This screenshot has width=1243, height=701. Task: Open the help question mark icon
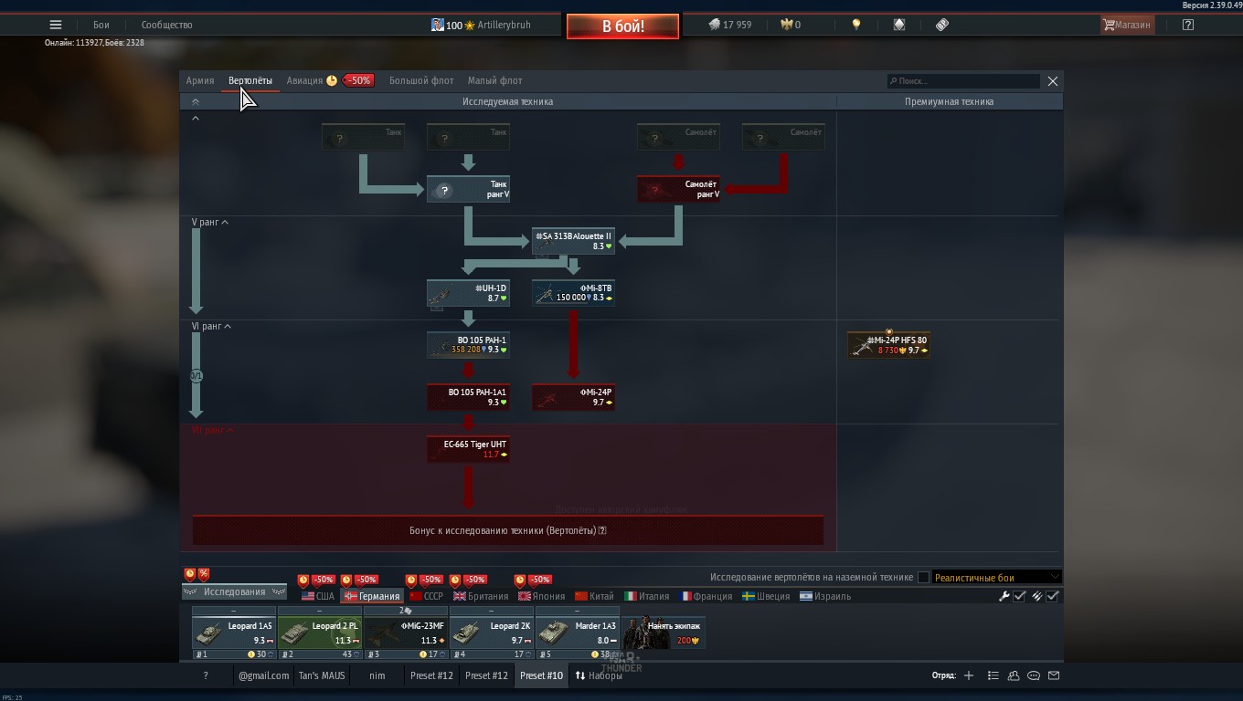point(1187,25)
